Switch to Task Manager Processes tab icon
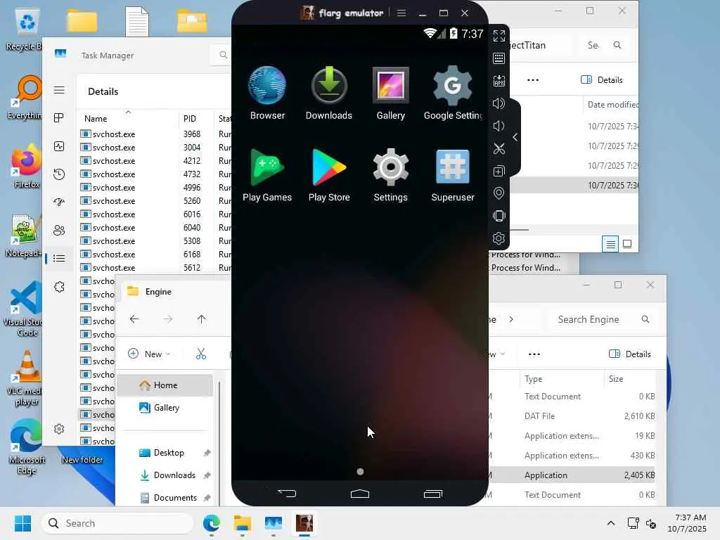This screenshot has width=720, height=540. point(59,118)
